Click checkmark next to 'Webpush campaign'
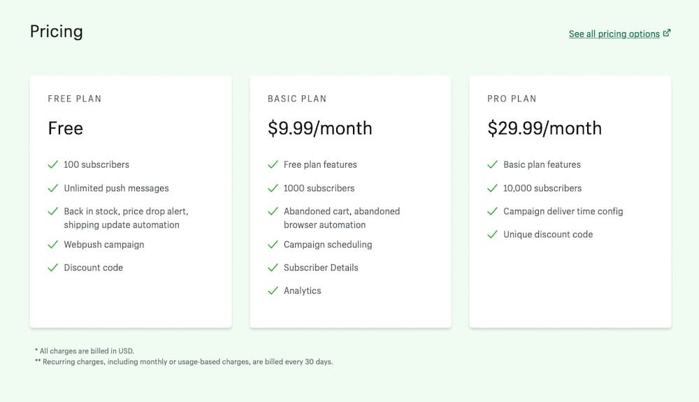This screenshot has height=402, width=699. [x=52, y=245]
